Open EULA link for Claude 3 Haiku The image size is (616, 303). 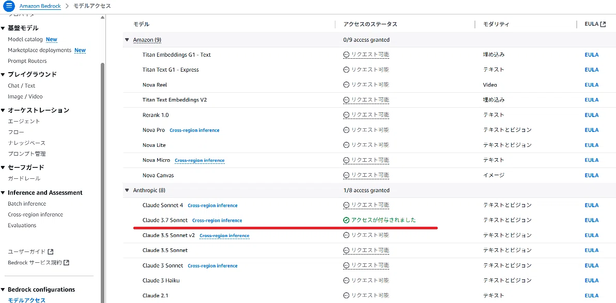(x=592, y=281)
